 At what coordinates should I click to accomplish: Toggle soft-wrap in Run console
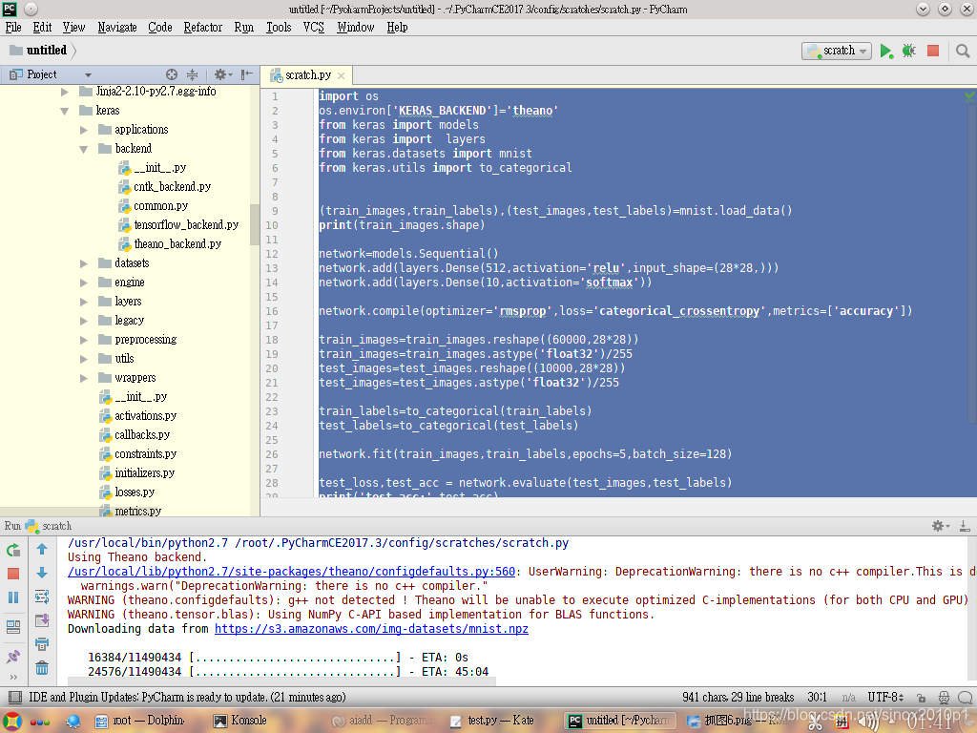point(42,597)
